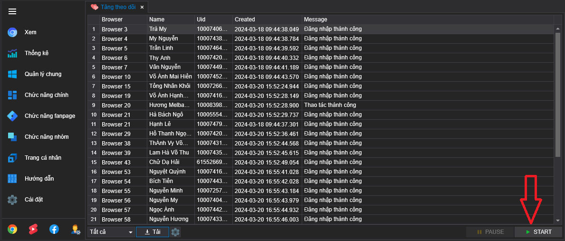This screenshot has width=565, height=241.
Task: Open Chức năng fanpage in the sidebar
Action: (49, 116)
